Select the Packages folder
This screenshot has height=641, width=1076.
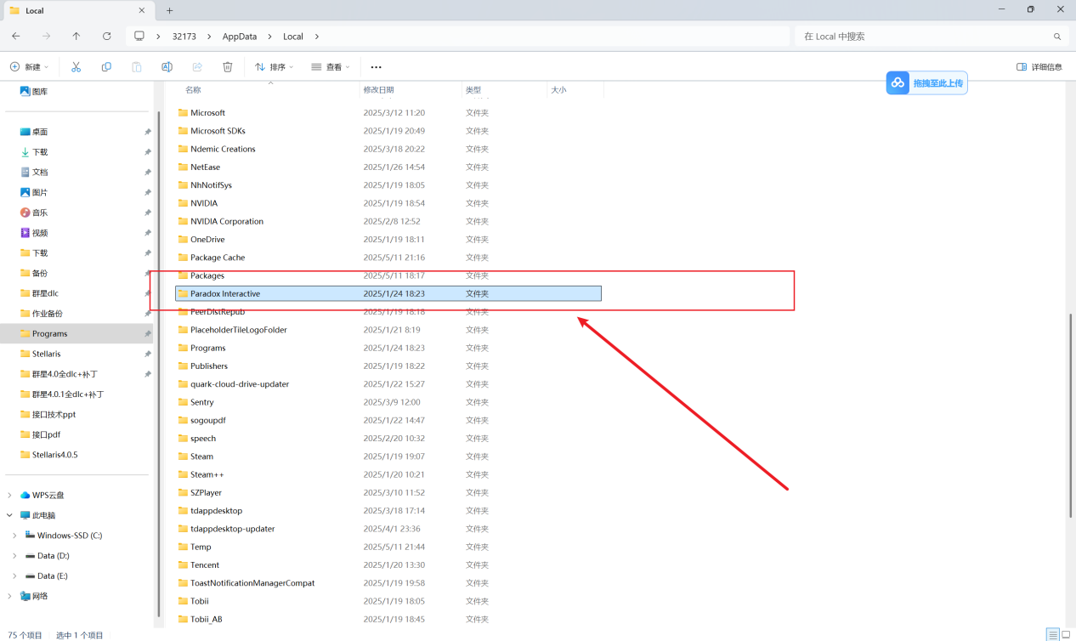(388, 275)
